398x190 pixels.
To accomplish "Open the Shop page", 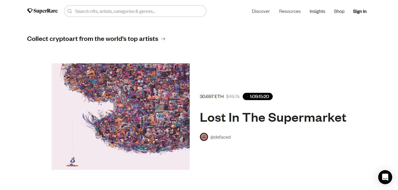I will coord(339,11).
